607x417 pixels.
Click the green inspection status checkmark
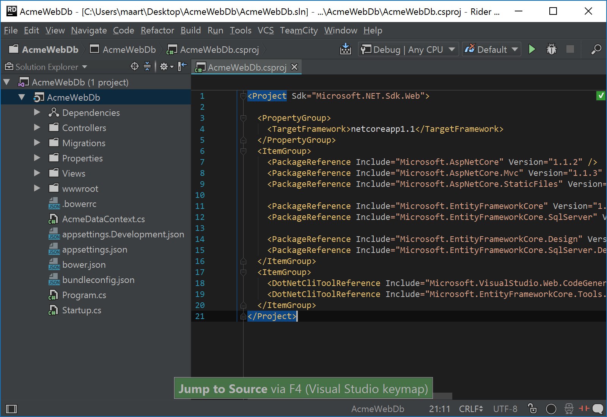[x=601, y=96]
